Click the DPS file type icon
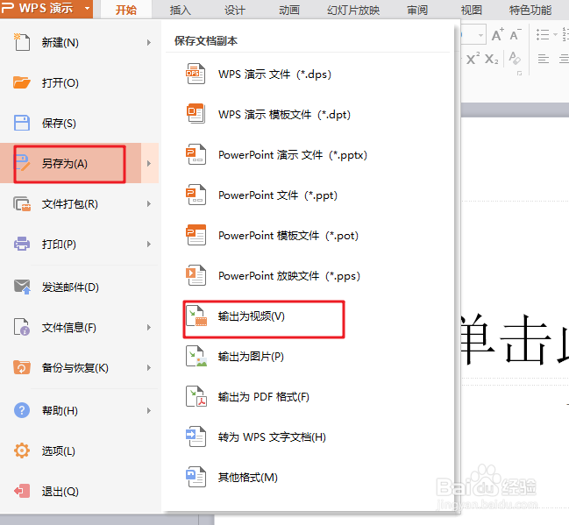 pyautogui.click(x=196, y=74)
